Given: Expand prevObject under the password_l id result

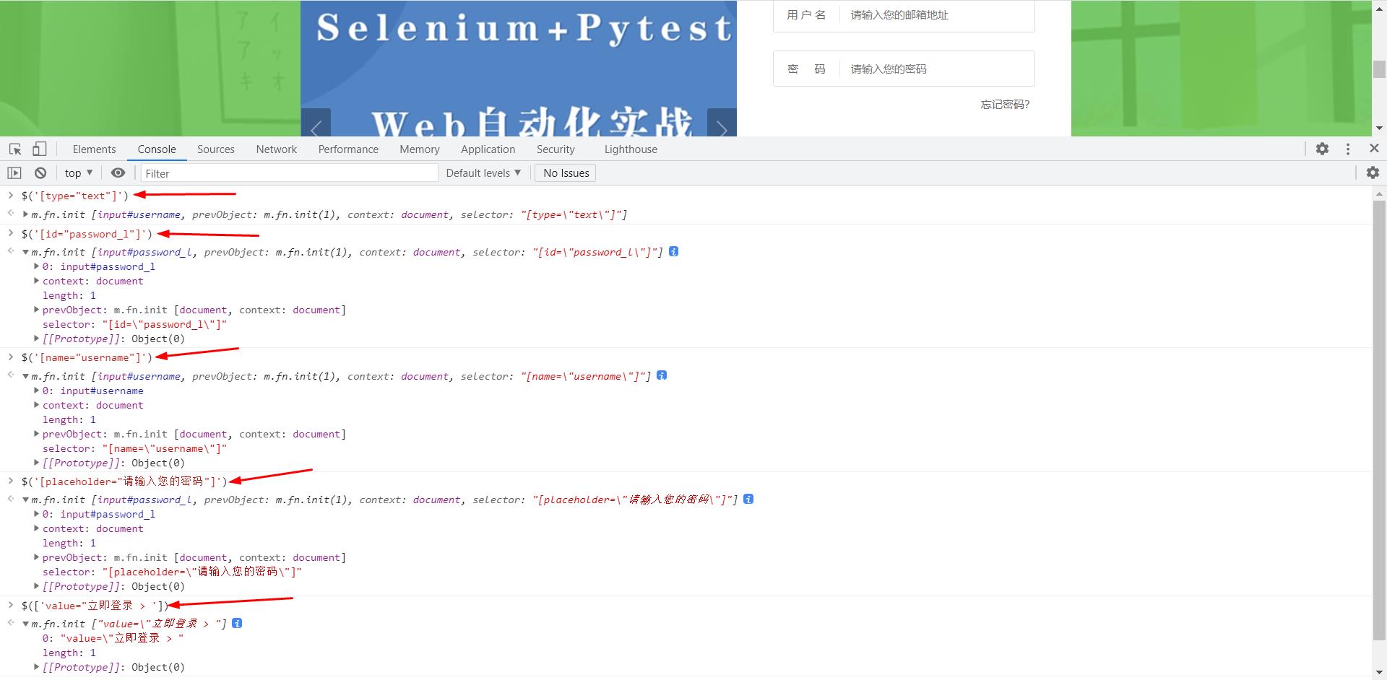Looking at the screenshot, I should [x=36, y=310].
